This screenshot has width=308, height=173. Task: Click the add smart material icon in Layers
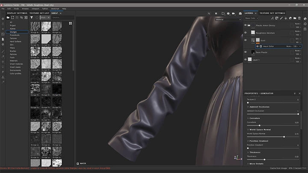pos(290,18)
